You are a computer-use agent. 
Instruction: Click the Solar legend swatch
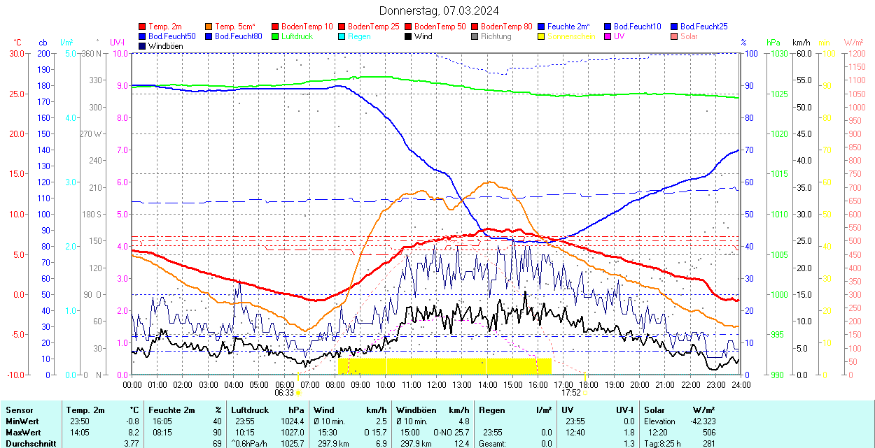pyautogui.click(x=675, y=36)
